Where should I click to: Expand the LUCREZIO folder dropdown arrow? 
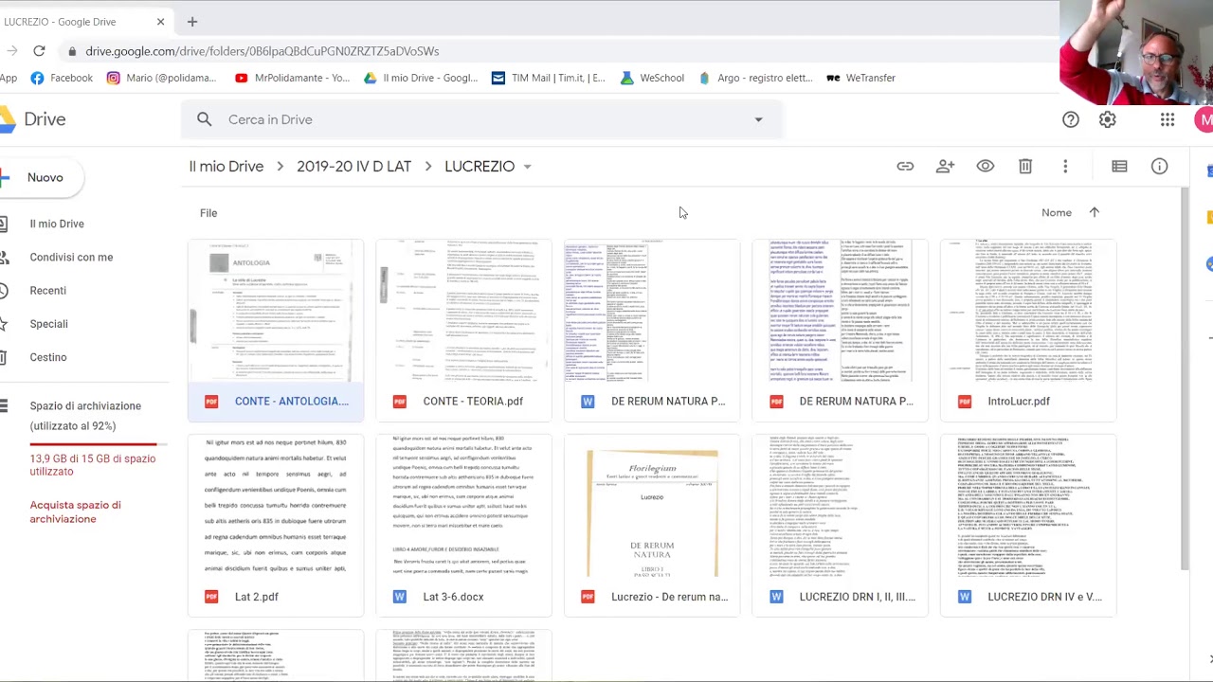click(527, 167)
